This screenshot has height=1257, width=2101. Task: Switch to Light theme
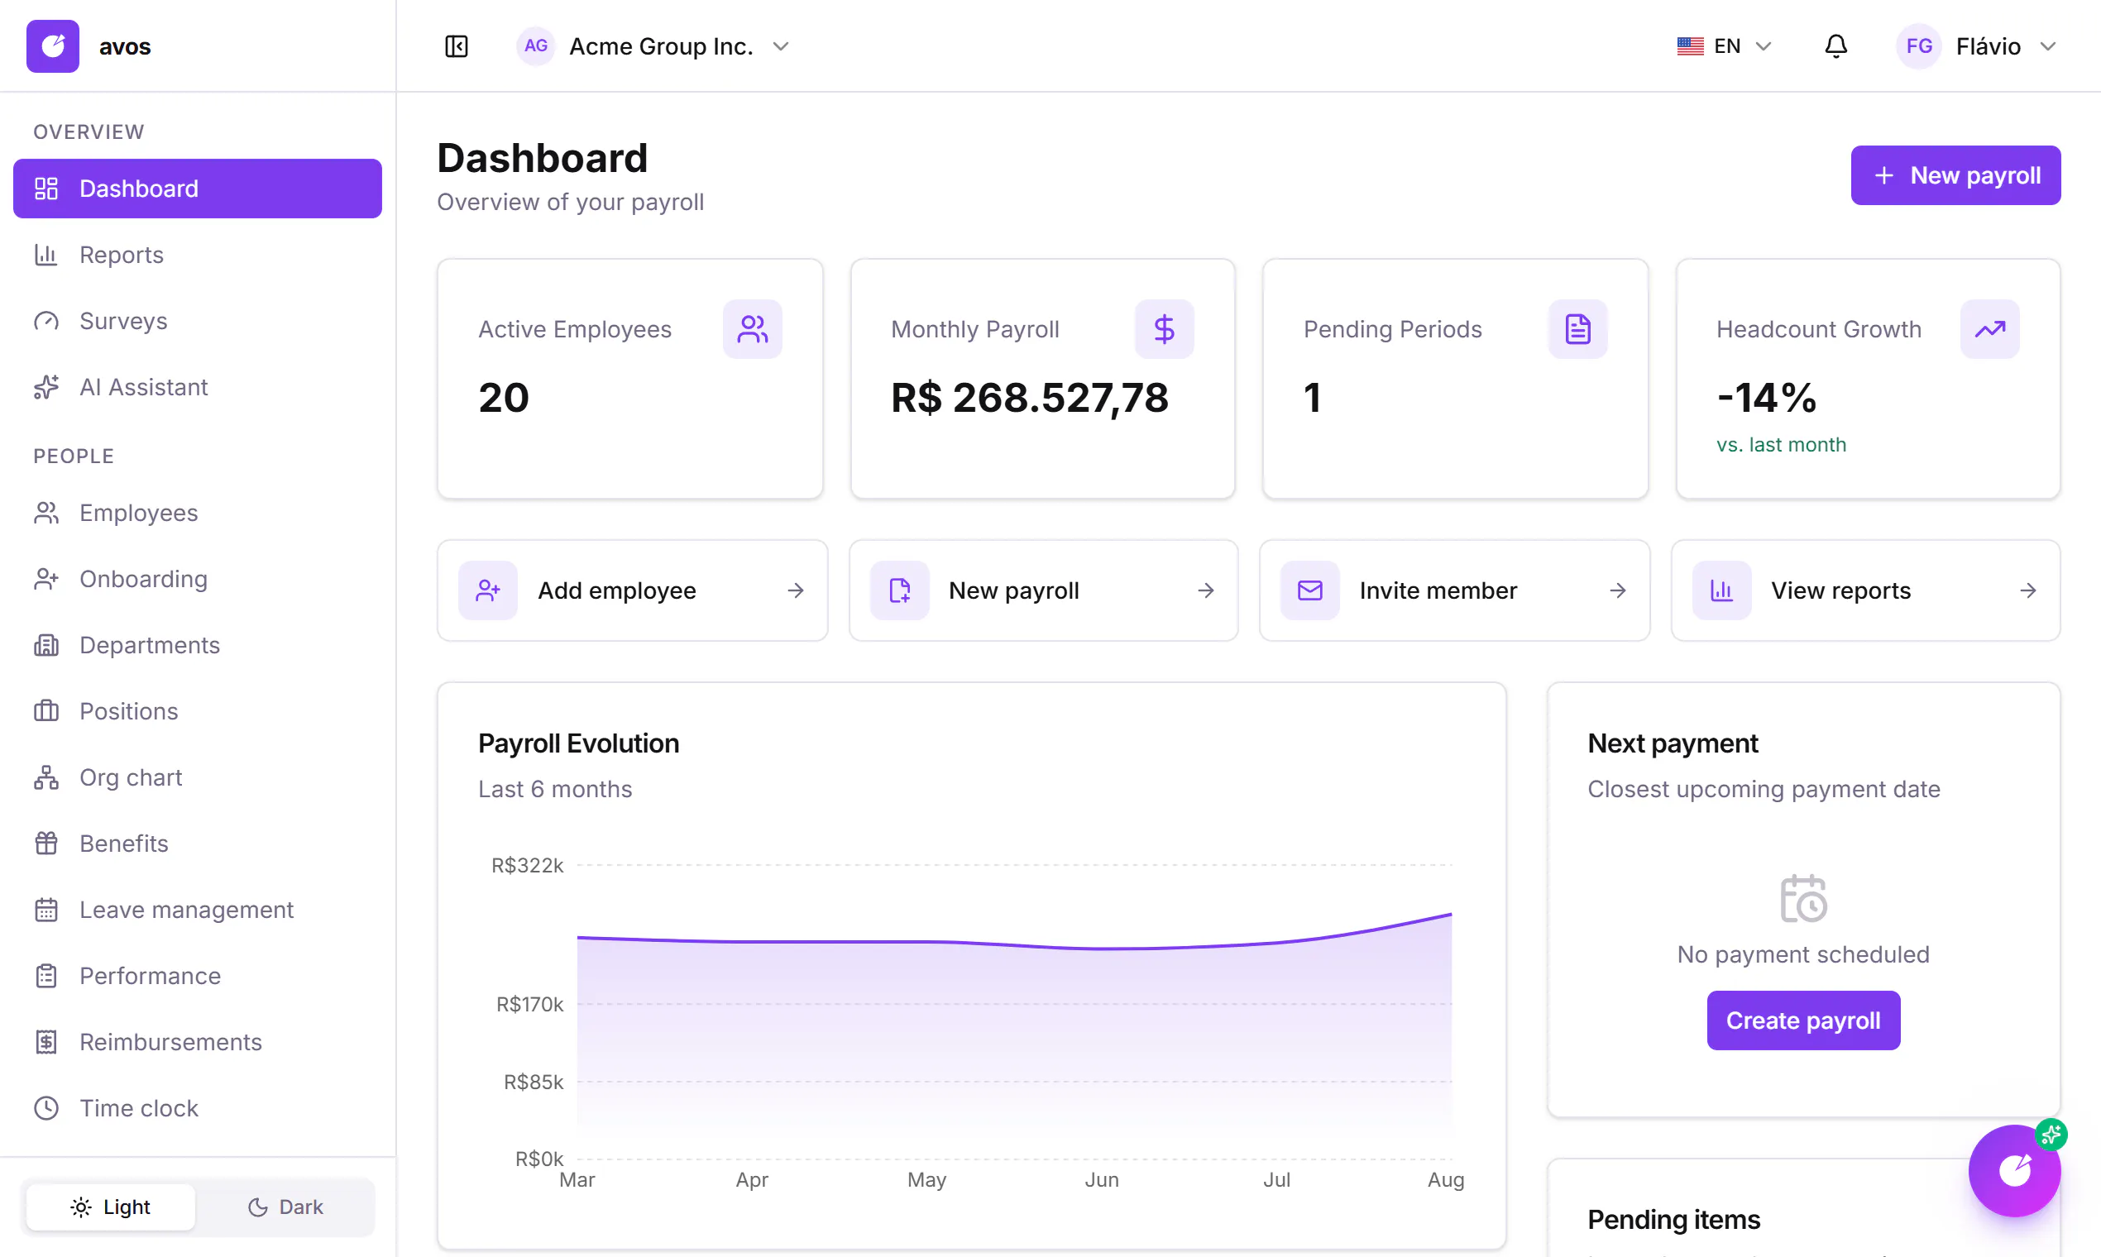point(111,1207)
